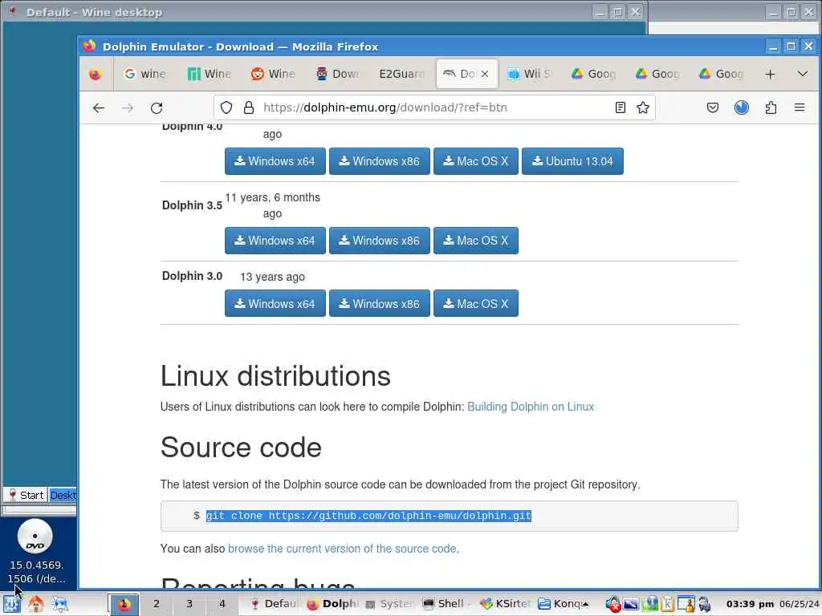Open the Building Dolphin on Linux link
The image size is (822, 616).
(531, 407)
